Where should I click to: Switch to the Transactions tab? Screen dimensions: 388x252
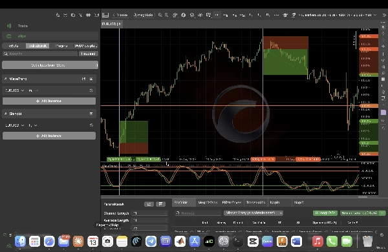pyautogui.click(x=255, y=202)
